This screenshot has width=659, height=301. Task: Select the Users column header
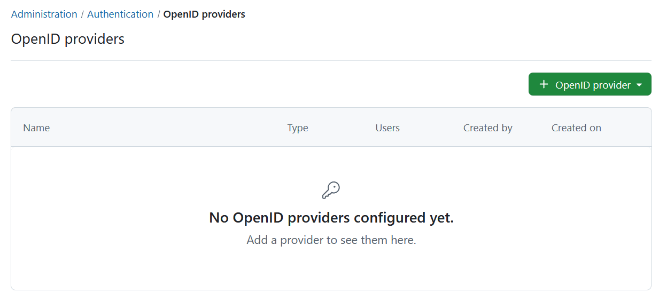[x=387, y=128]
